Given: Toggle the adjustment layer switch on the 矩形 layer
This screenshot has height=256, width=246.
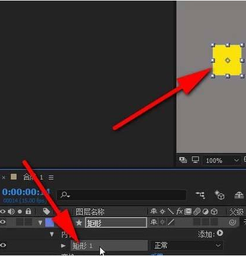Looking at the screenshot, I should 206,222.
